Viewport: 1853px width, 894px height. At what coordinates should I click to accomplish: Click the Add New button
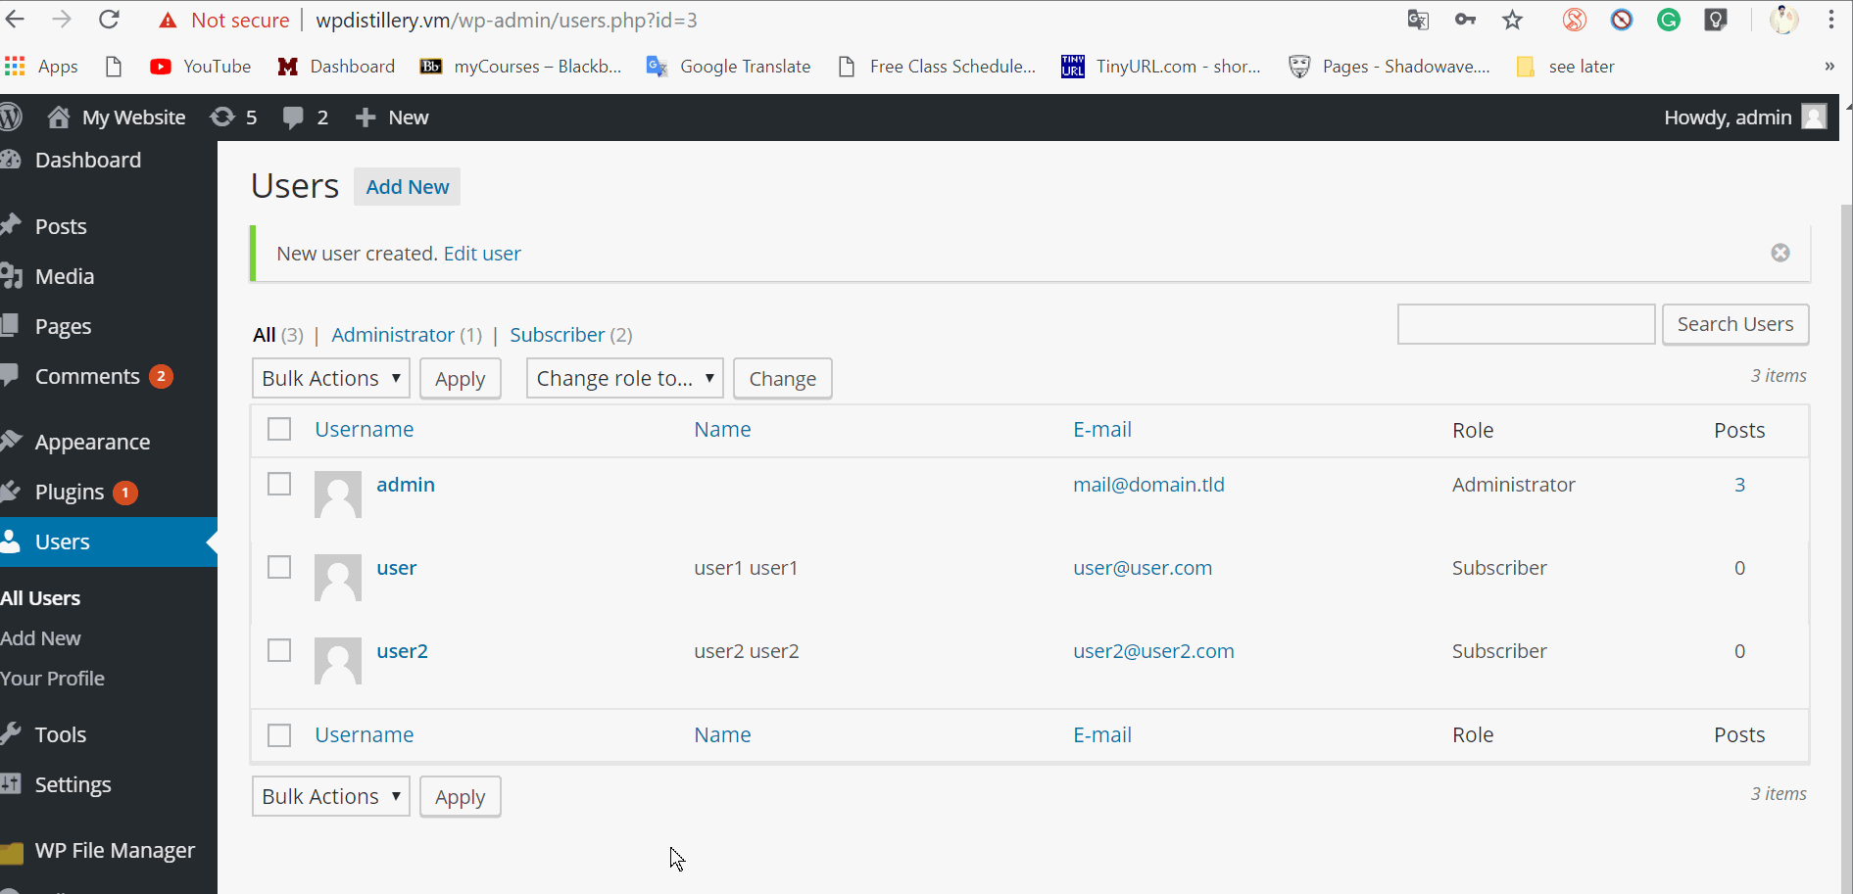pyautogui.click(x=407, y=186)
